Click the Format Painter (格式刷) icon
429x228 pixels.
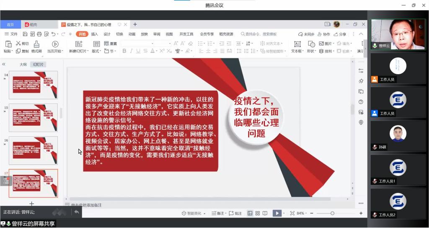[x=36, y=44]
